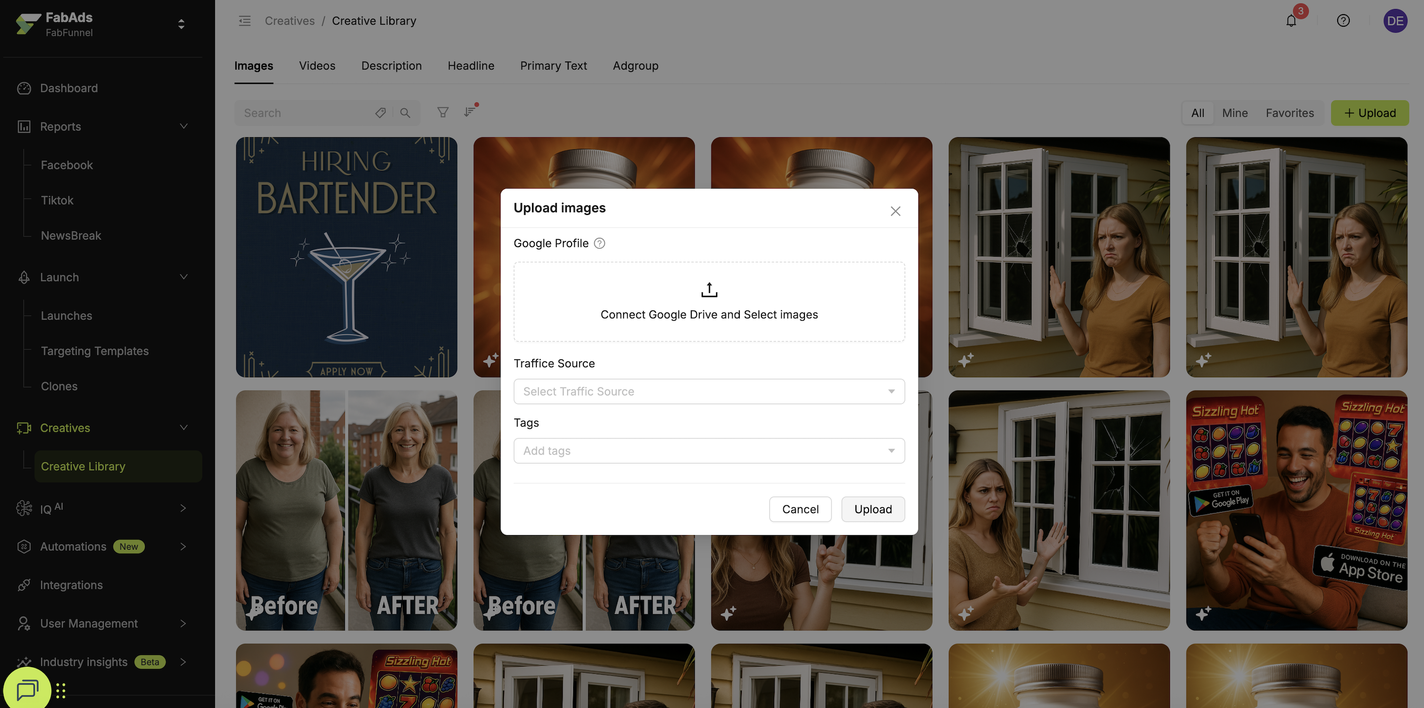This screenshot has height=708, width=1424.
Task: Click the help question mark icon in header
Action: click(1343, 21)
